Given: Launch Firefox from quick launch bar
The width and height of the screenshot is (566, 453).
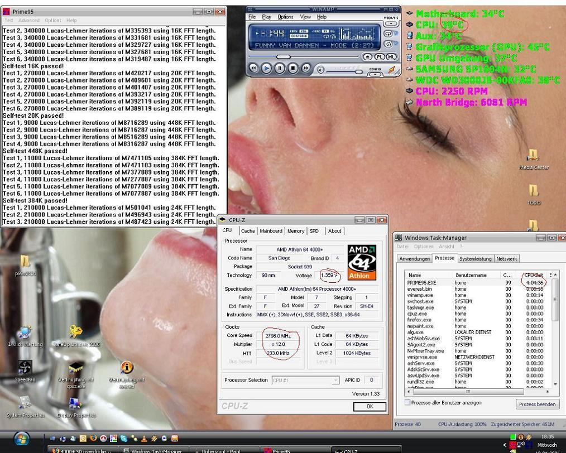Looking at the screenshot, I should tap(93, 438).
